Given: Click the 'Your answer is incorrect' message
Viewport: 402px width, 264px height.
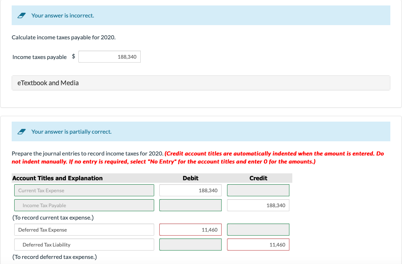Looking at the screenshot, I should [x=61, y=15].
